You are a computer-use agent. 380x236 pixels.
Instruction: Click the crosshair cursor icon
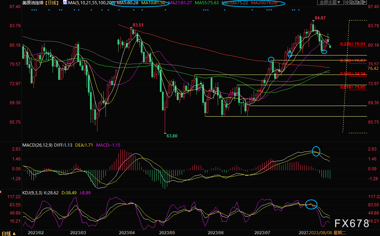pyautogui.click(x=347, y=2)
